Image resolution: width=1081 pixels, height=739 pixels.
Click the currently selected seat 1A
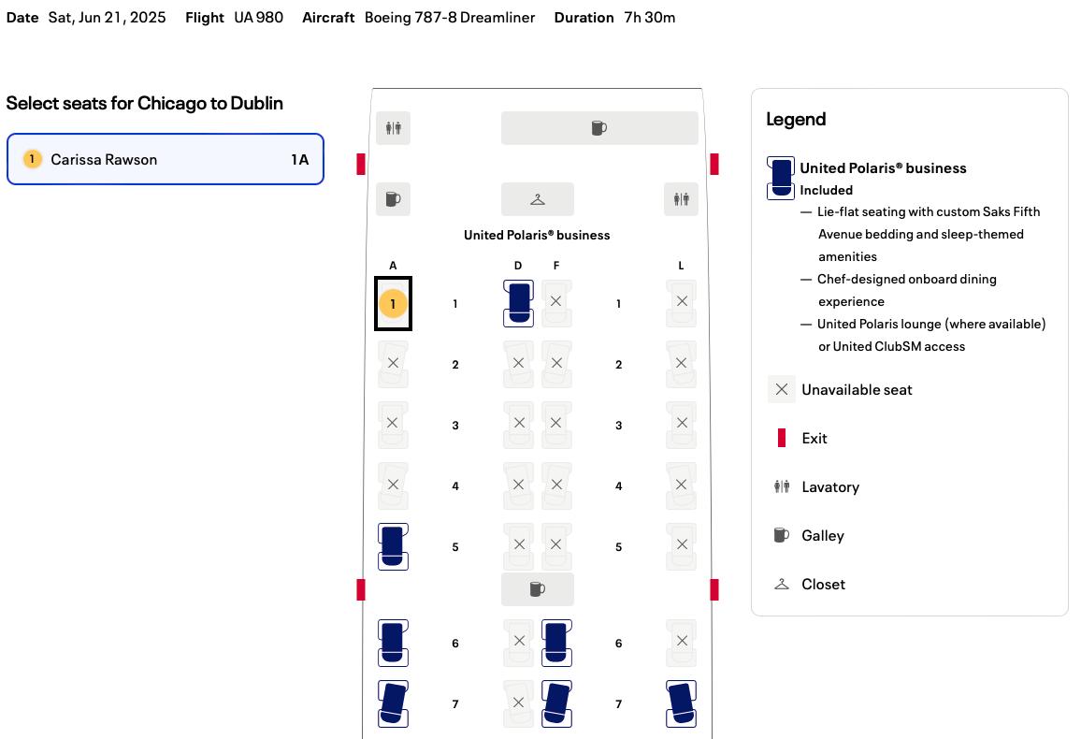[x=393, y=304]
